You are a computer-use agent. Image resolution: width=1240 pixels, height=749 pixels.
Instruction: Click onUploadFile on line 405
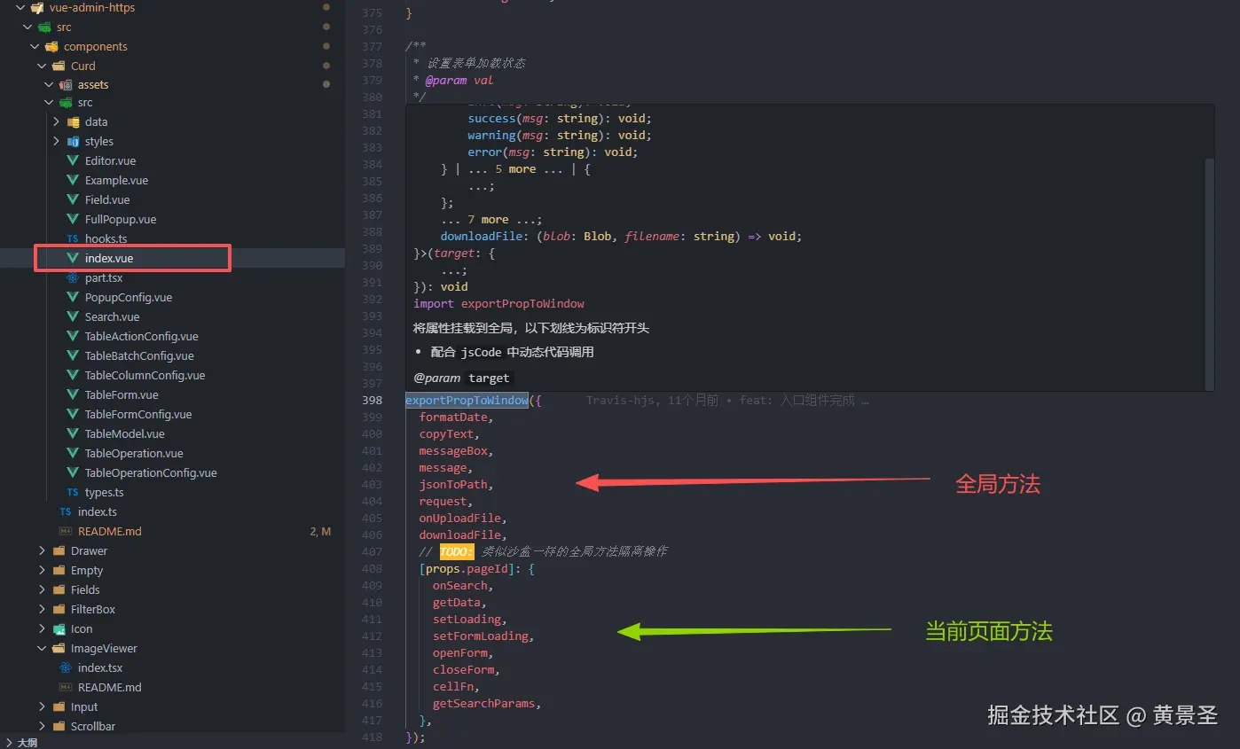click(x=459, y=519)
